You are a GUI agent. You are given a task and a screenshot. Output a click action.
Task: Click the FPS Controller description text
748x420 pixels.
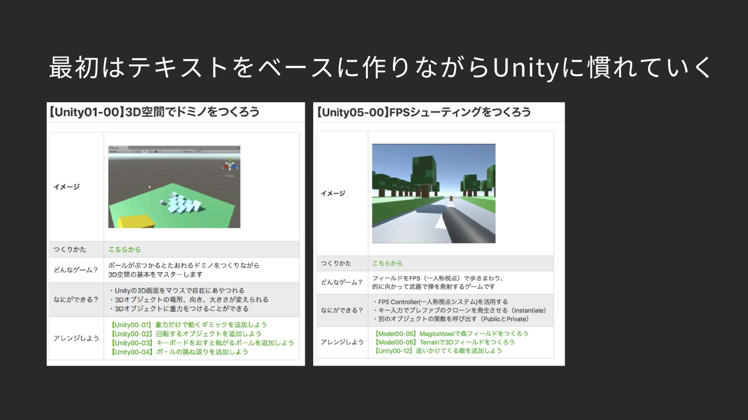(443, 302)
